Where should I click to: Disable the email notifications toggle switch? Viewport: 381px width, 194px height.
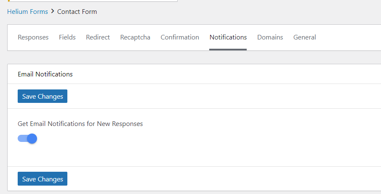[27, 139]
